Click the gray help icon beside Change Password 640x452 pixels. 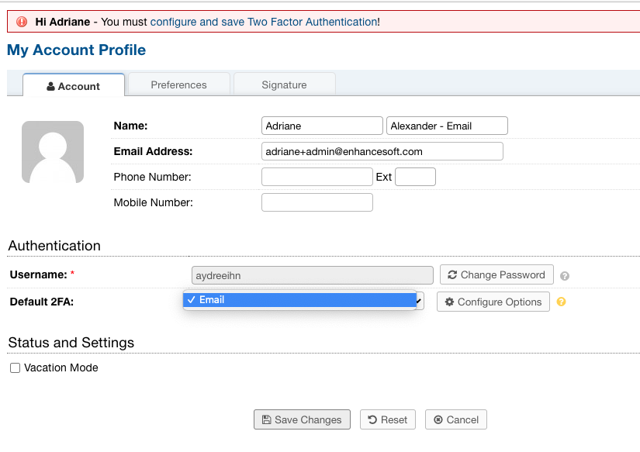coord(565,276)
